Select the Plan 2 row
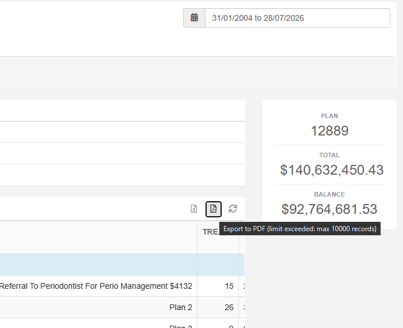 pos(122,307)
